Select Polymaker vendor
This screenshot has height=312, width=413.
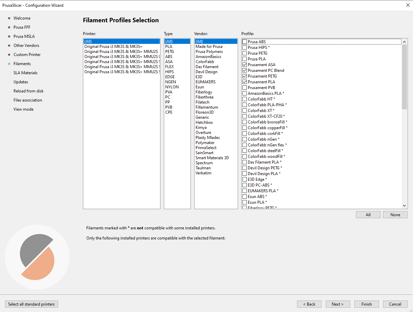216,143
